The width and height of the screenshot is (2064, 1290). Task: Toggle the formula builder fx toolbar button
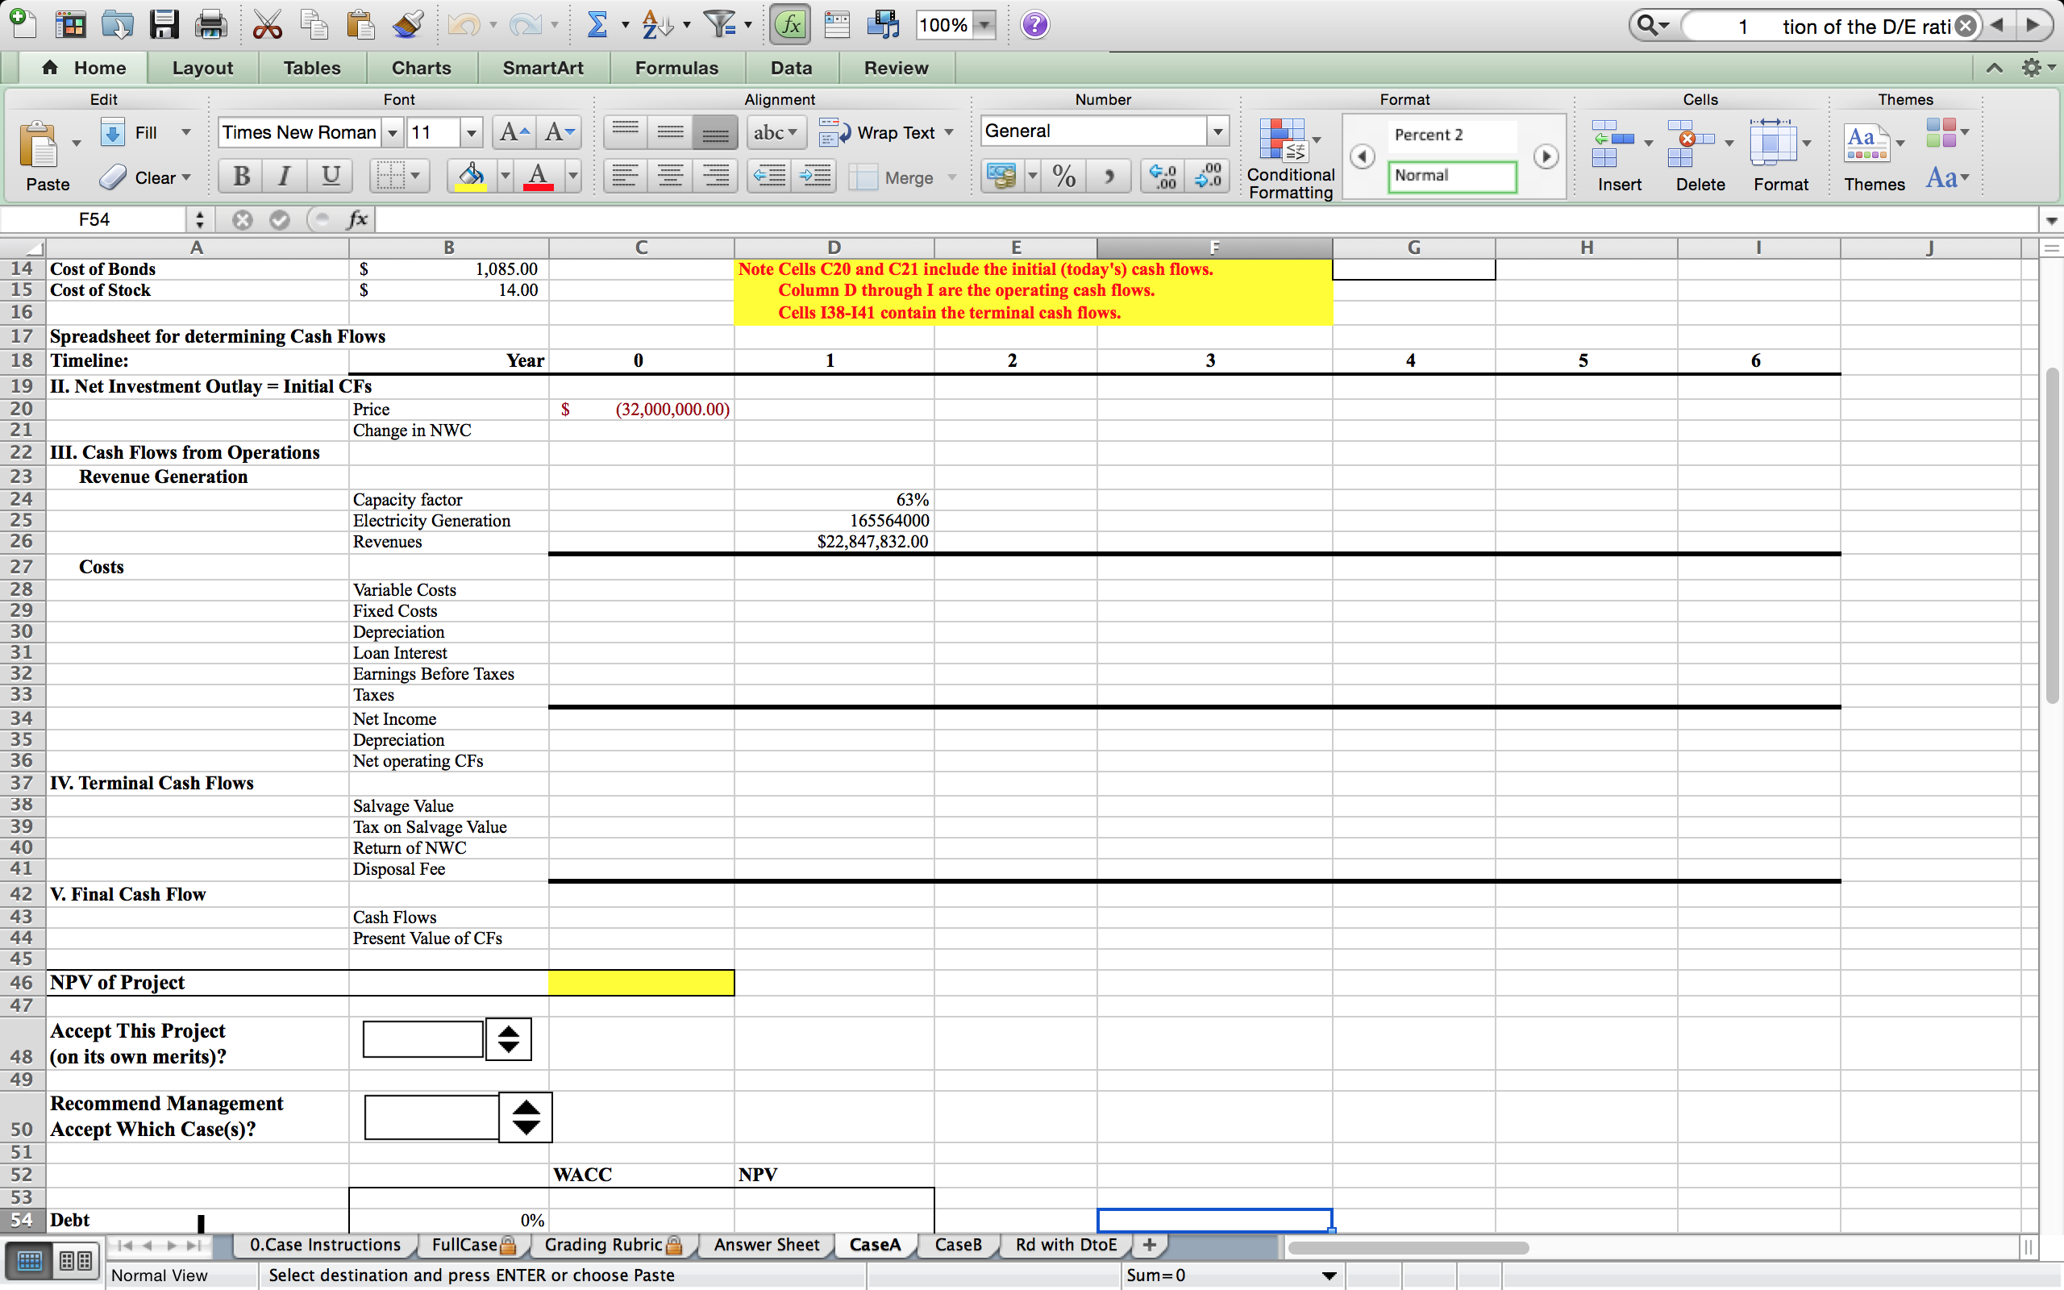pyautogui.click(x=790, y=25)
